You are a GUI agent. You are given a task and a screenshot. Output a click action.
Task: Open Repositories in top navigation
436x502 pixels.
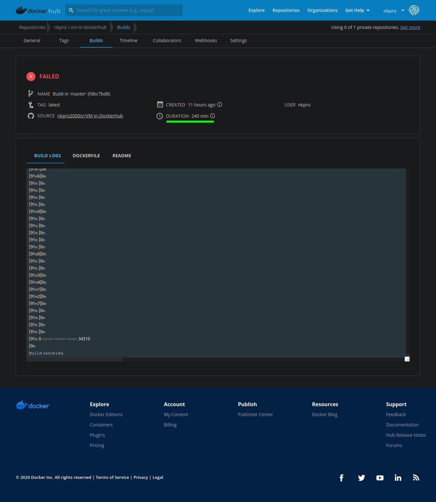(x=286, y=10)
